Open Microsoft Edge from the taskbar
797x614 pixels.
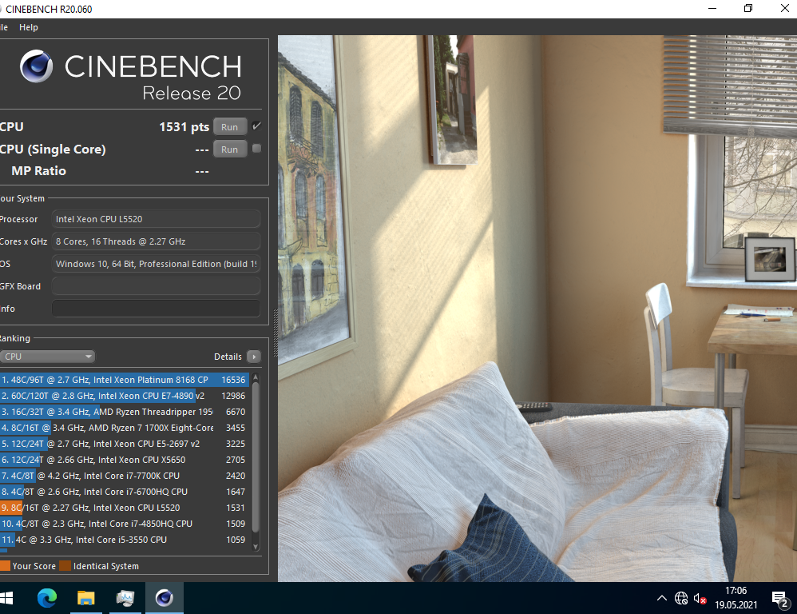click(47, 598)
